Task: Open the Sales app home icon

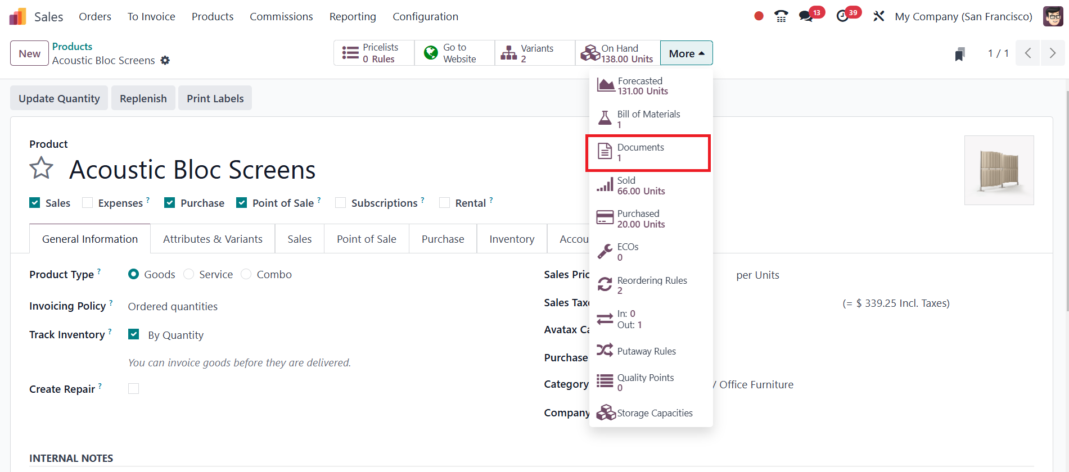Action: (x=18, y=17)
